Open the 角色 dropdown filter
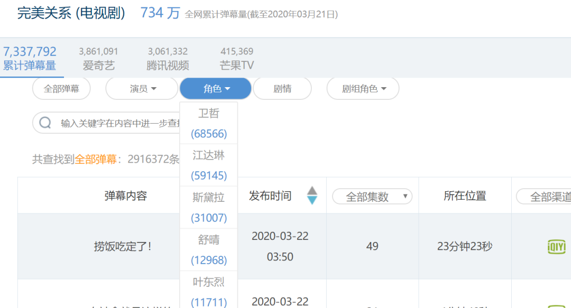Image resolution: width=571 pixels, height=308 pixels. click(216, 88)
